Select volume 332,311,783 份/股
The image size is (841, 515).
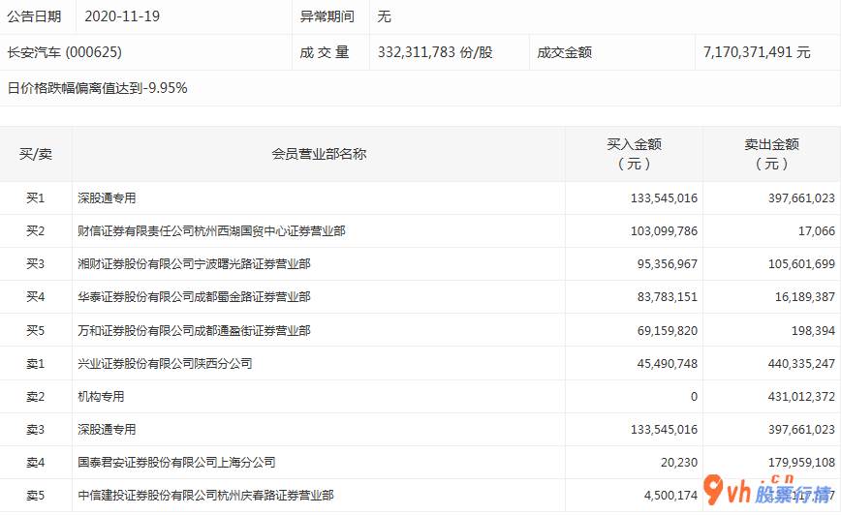[x=435, y=52]
